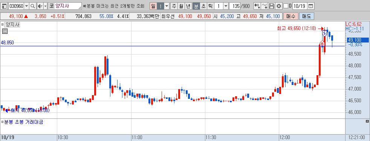Click the stock search magnifier icon
The image size is (370, 141).
pos(33,6)
